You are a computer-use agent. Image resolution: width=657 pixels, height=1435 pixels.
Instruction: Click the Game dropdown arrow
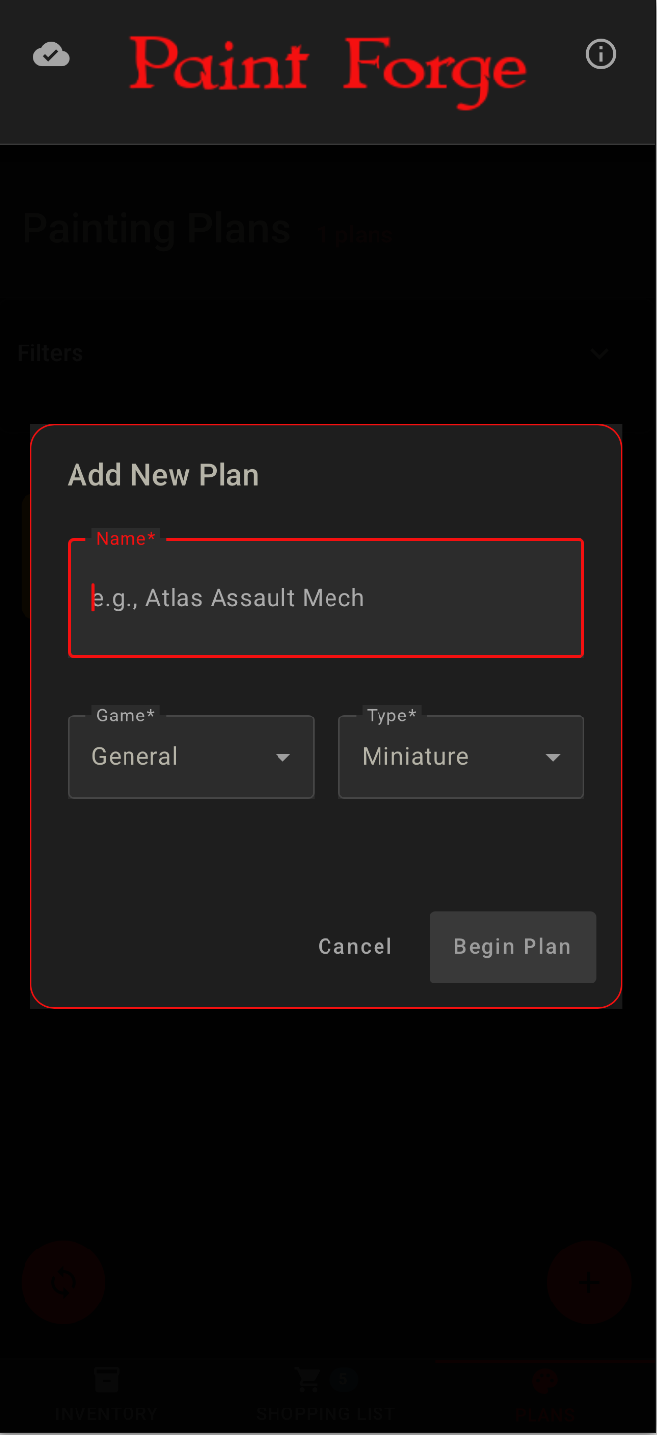(283, 757)
